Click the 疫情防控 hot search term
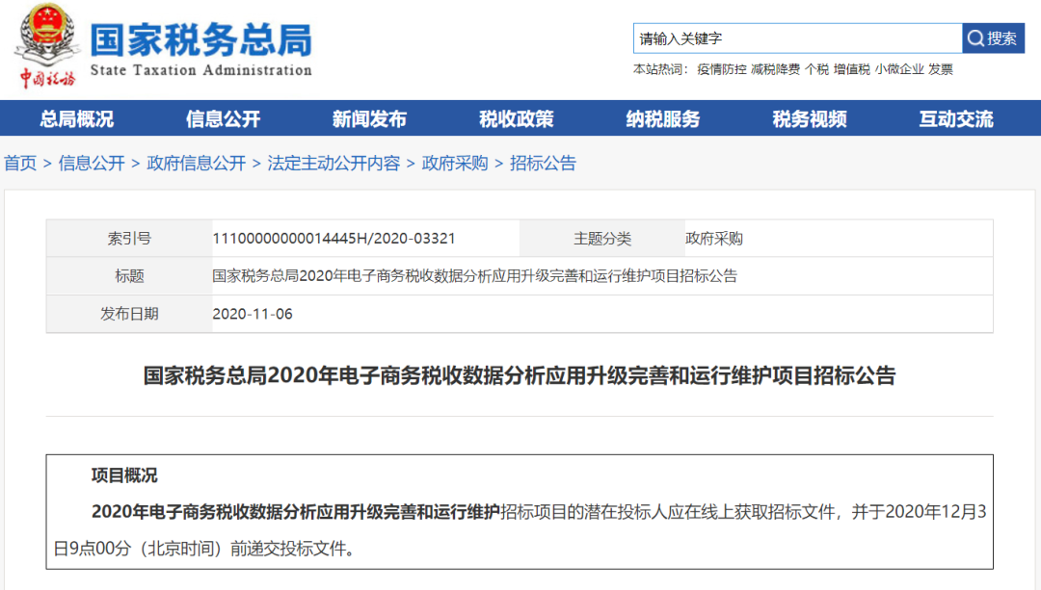 pyautogui.click(x=722, y=69)
